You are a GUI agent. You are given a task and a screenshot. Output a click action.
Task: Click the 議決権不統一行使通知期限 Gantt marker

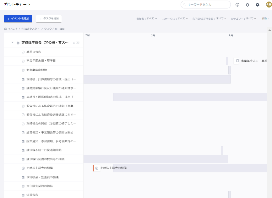coord(222,150)
